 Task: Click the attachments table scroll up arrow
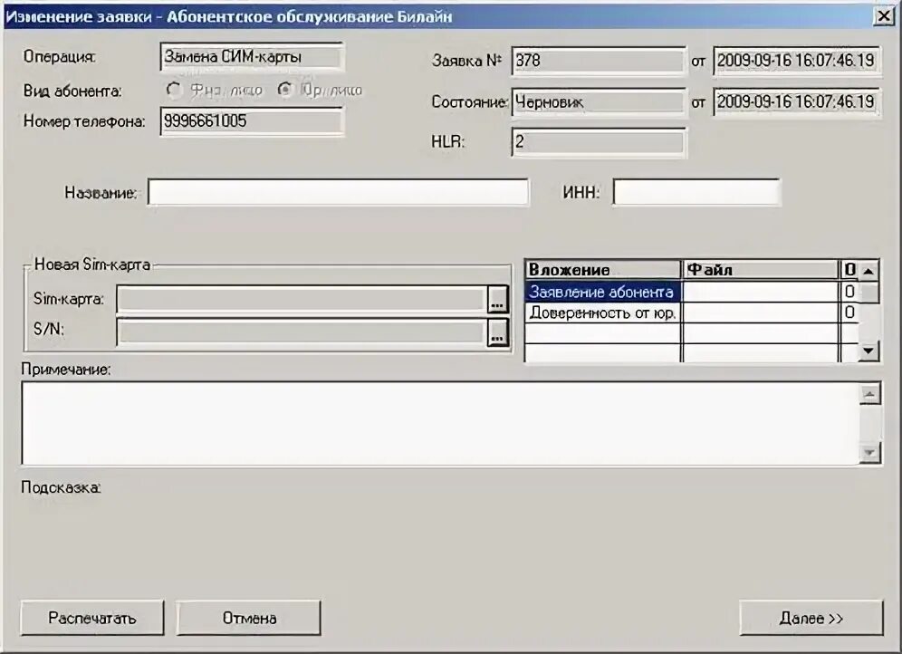[868, 270]
